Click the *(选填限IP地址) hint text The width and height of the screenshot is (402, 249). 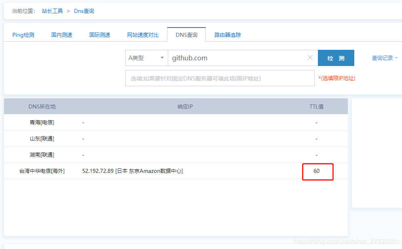click(x=337, y=78)
